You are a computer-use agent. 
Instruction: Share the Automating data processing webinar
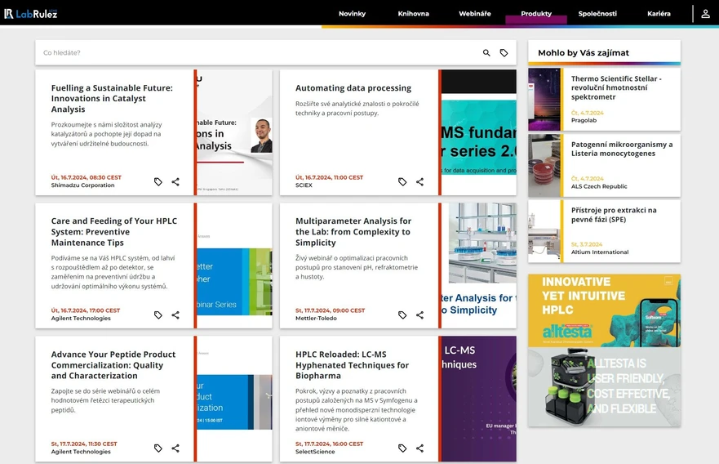coord(419,181)
